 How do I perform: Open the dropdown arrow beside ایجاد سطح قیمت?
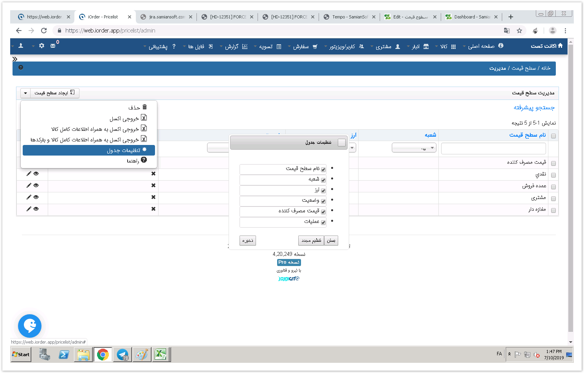25,93
